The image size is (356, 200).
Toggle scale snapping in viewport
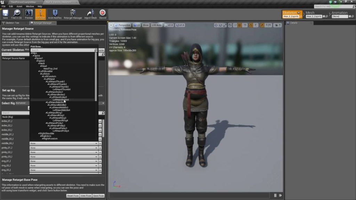coord(262,25)
